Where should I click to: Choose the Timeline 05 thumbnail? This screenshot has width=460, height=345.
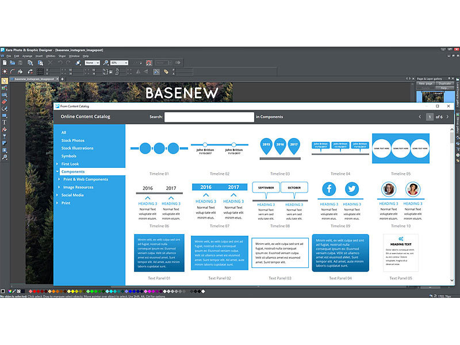coord(401,148)
